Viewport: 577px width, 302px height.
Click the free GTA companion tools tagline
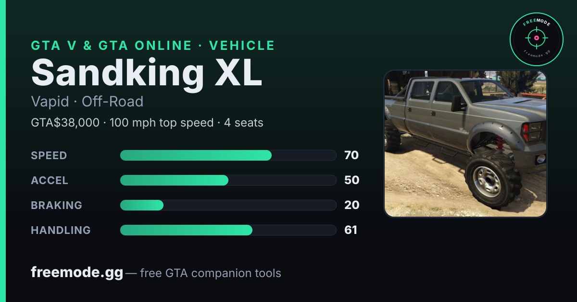[211, 273]
